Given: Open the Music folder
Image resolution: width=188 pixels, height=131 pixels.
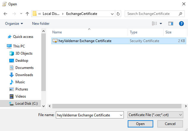Looking at the screenshot, I should pyautogui.click(x=20, y=82).
